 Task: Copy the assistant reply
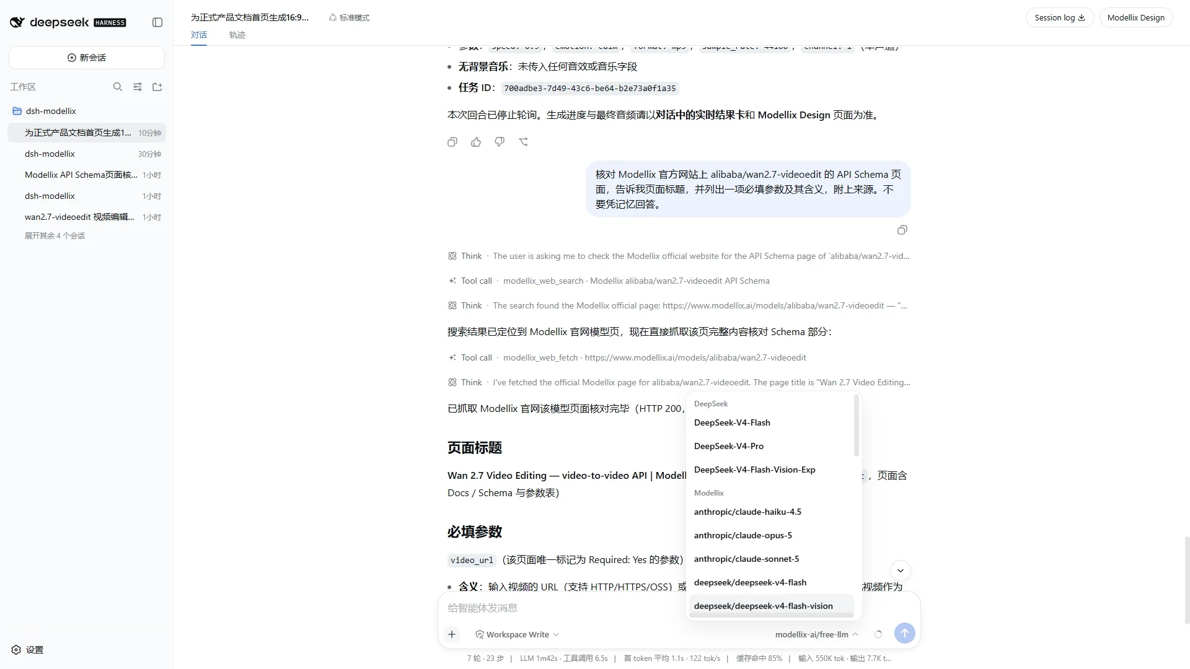tap(452, 142)
